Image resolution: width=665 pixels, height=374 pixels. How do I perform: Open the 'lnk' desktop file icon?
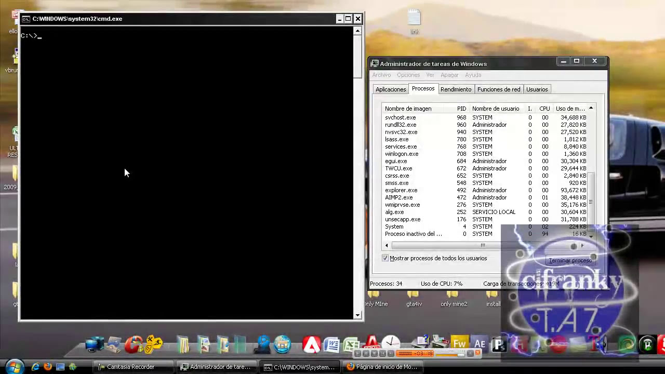tap(414, 22)
